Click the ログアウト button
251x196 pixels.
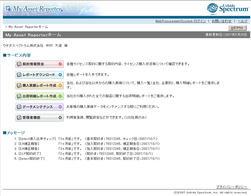click(237, 28)
